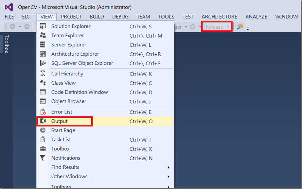Open the FILE menu

[x=9, y=17]
